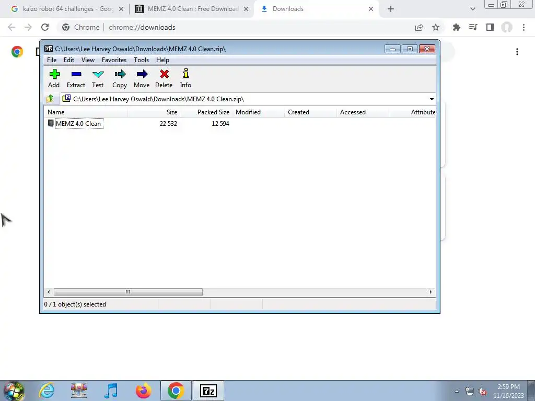Launch Firefox from the taskbar
535x401 pixels.
click(x=143, y=391)
